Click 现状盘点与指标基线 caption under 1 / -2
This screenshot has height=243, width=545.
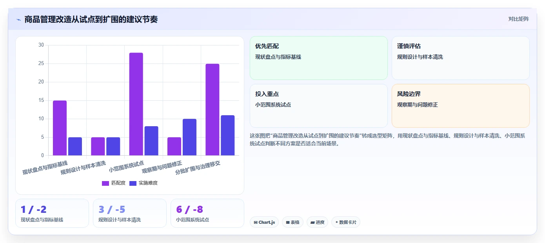(42, 220)
